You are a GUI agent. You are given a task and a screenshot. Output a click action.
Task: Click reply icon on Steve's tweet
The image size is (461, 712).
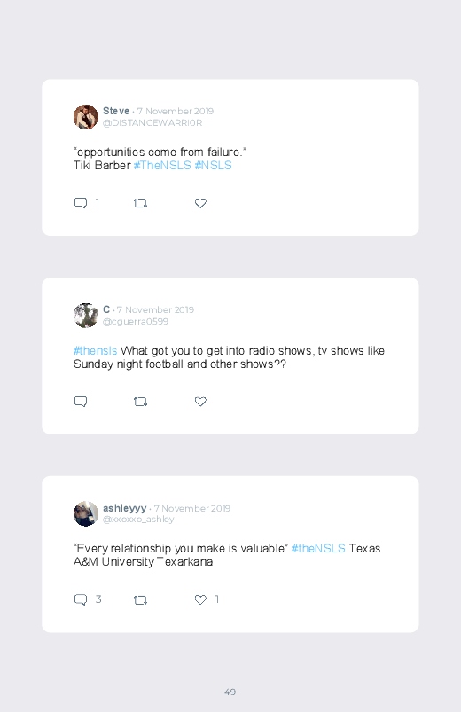[x=81, y=203]
